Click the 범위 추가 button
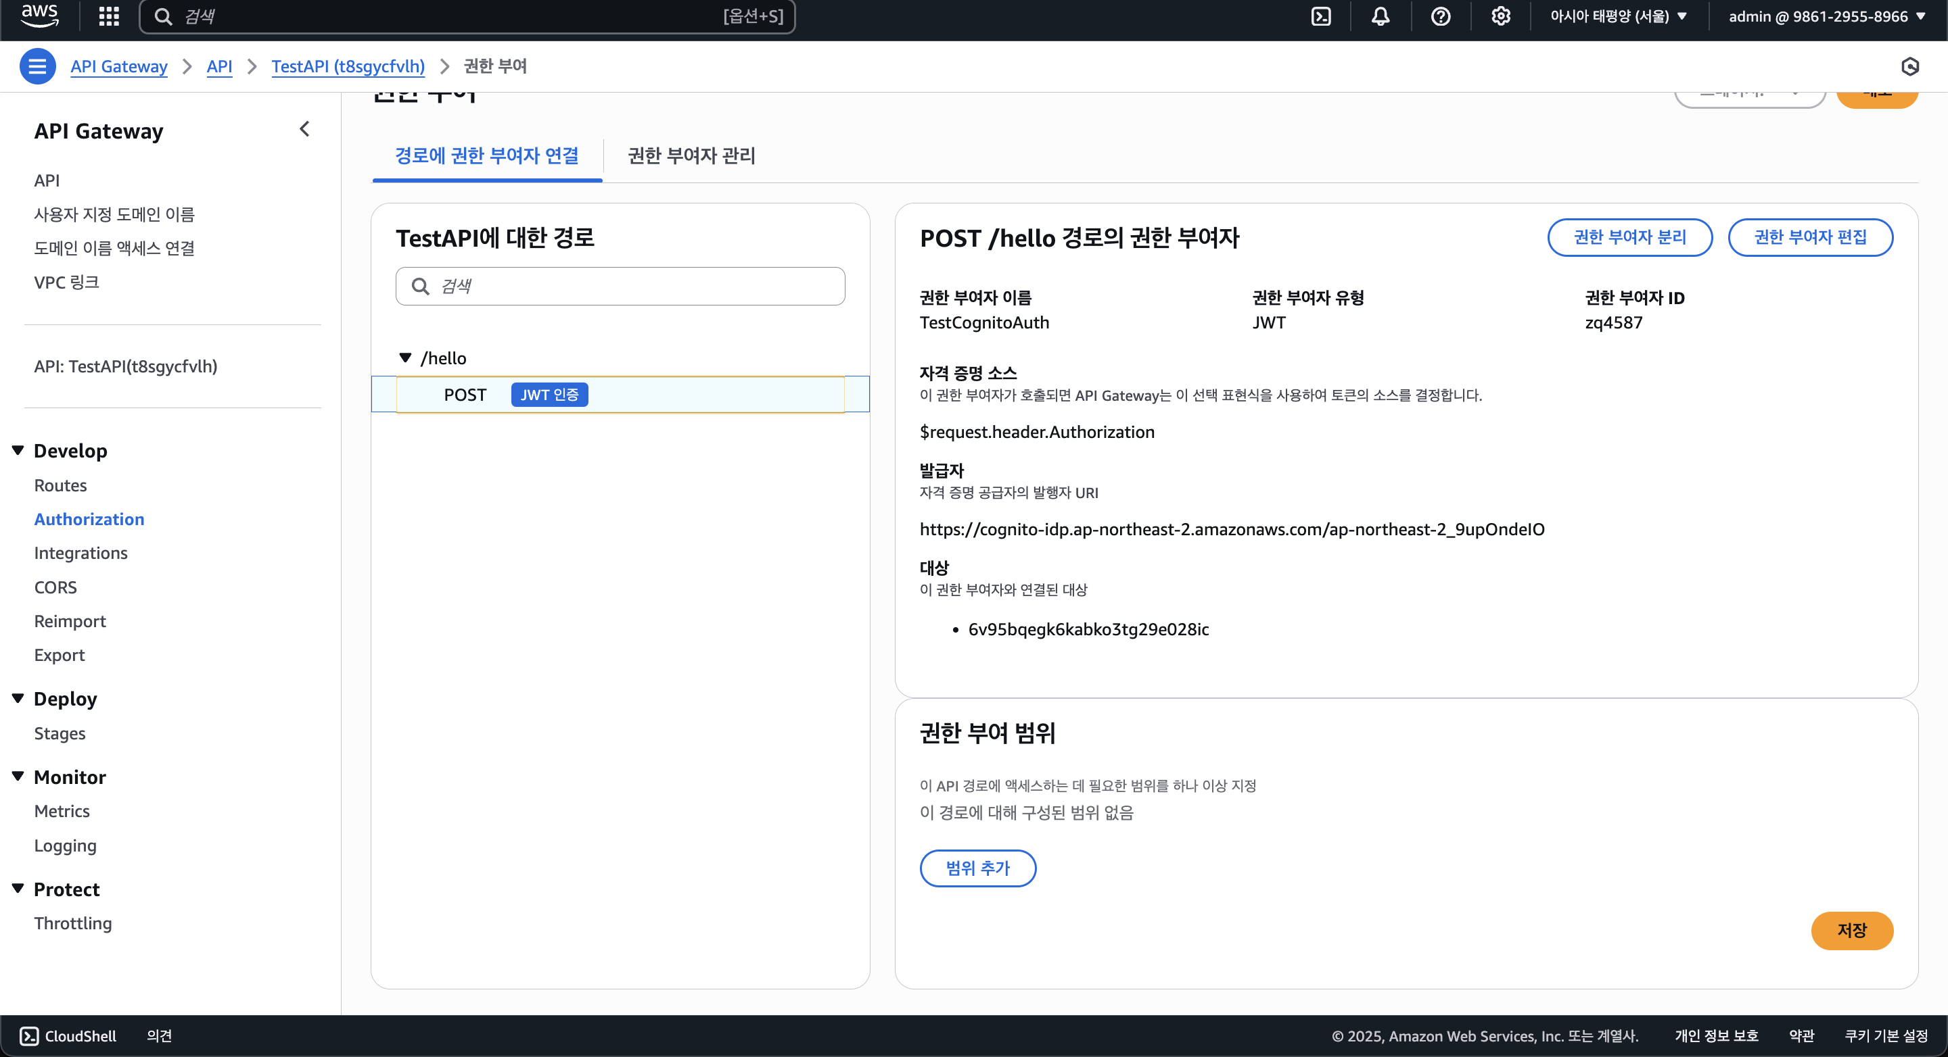 coord(977,868)
